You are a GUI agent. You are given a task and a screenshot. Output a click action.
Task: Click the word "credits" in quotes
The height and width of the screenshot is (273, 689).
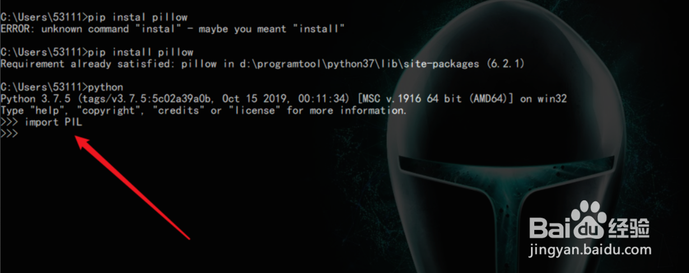(x=181, y=110)
